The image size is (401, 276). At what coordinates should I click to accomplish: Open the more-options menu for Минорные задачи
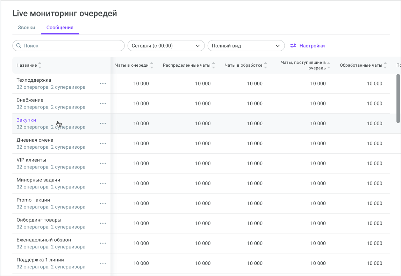103,183
